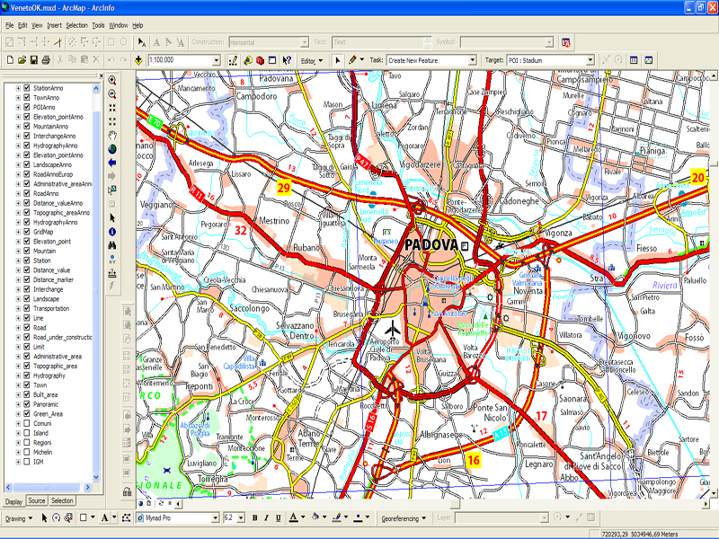Screen dimensions: 719x539
Task: Select the Sketch pencil tool
Action: tap(351, 60)
